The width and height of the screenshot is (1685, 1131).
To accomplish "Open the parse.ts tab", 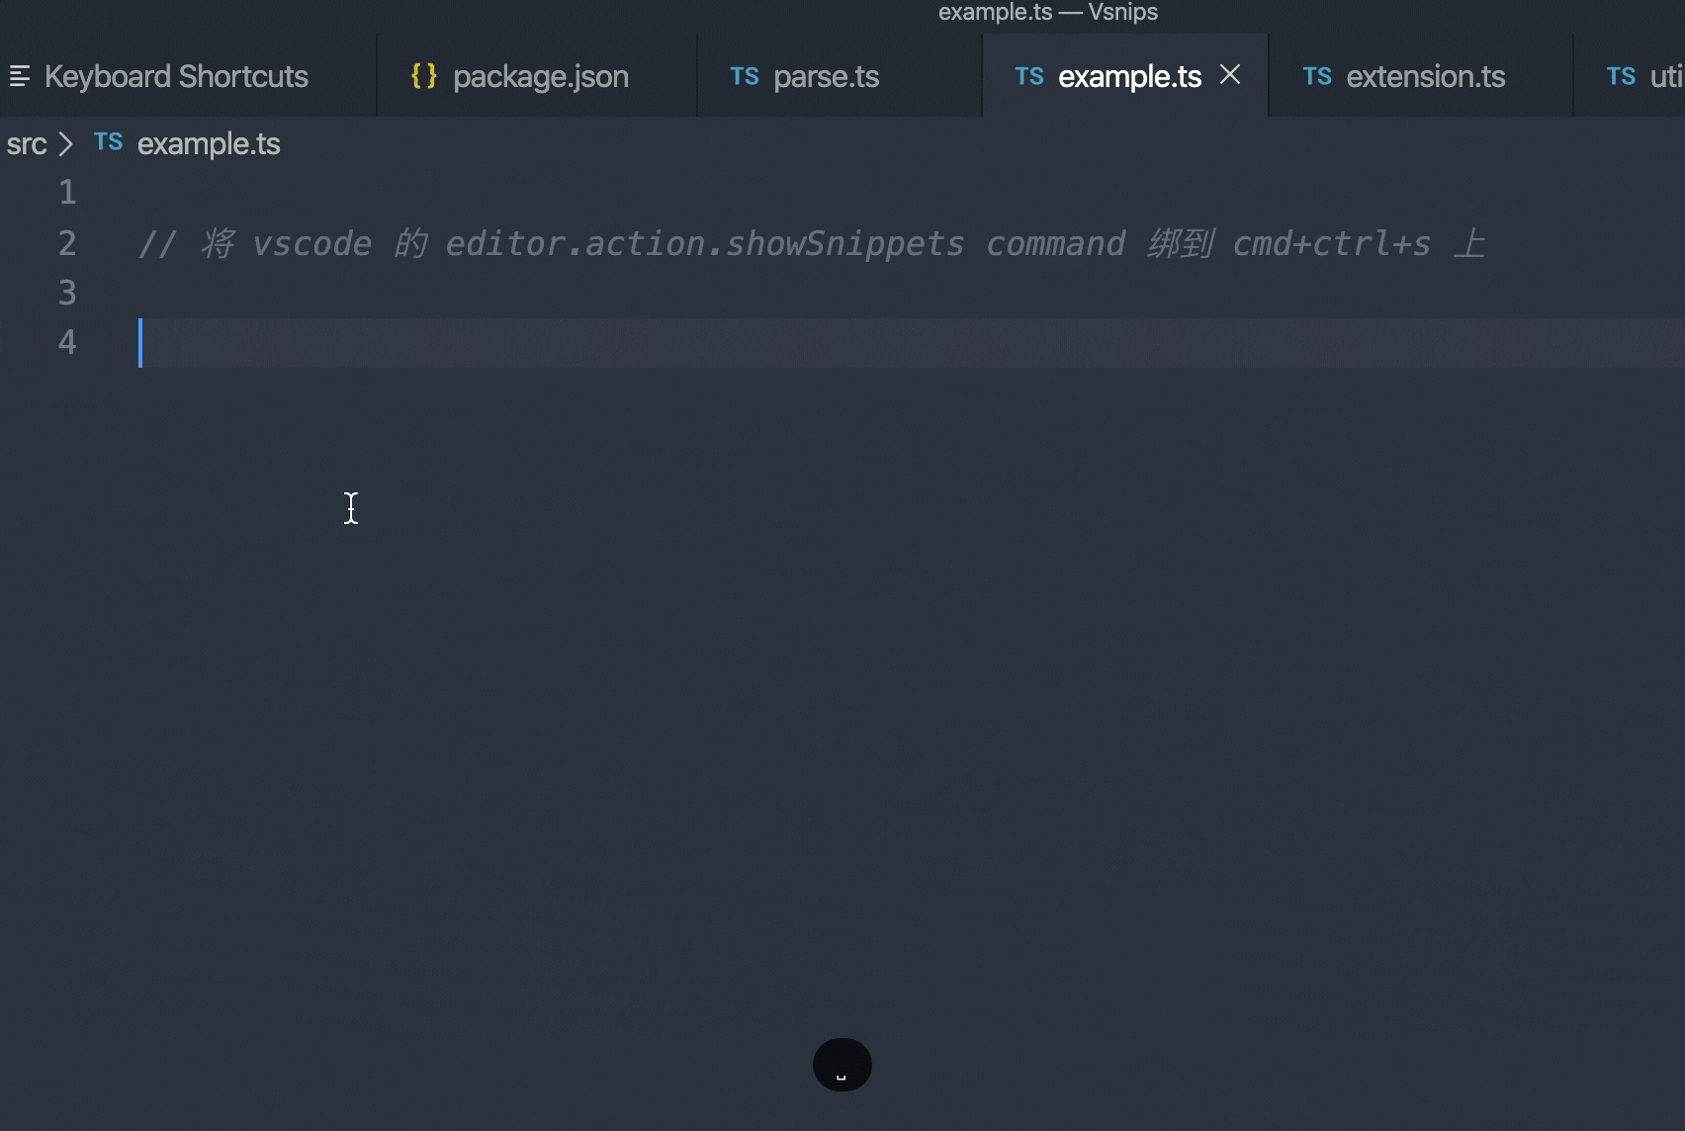I will point(826,76).
